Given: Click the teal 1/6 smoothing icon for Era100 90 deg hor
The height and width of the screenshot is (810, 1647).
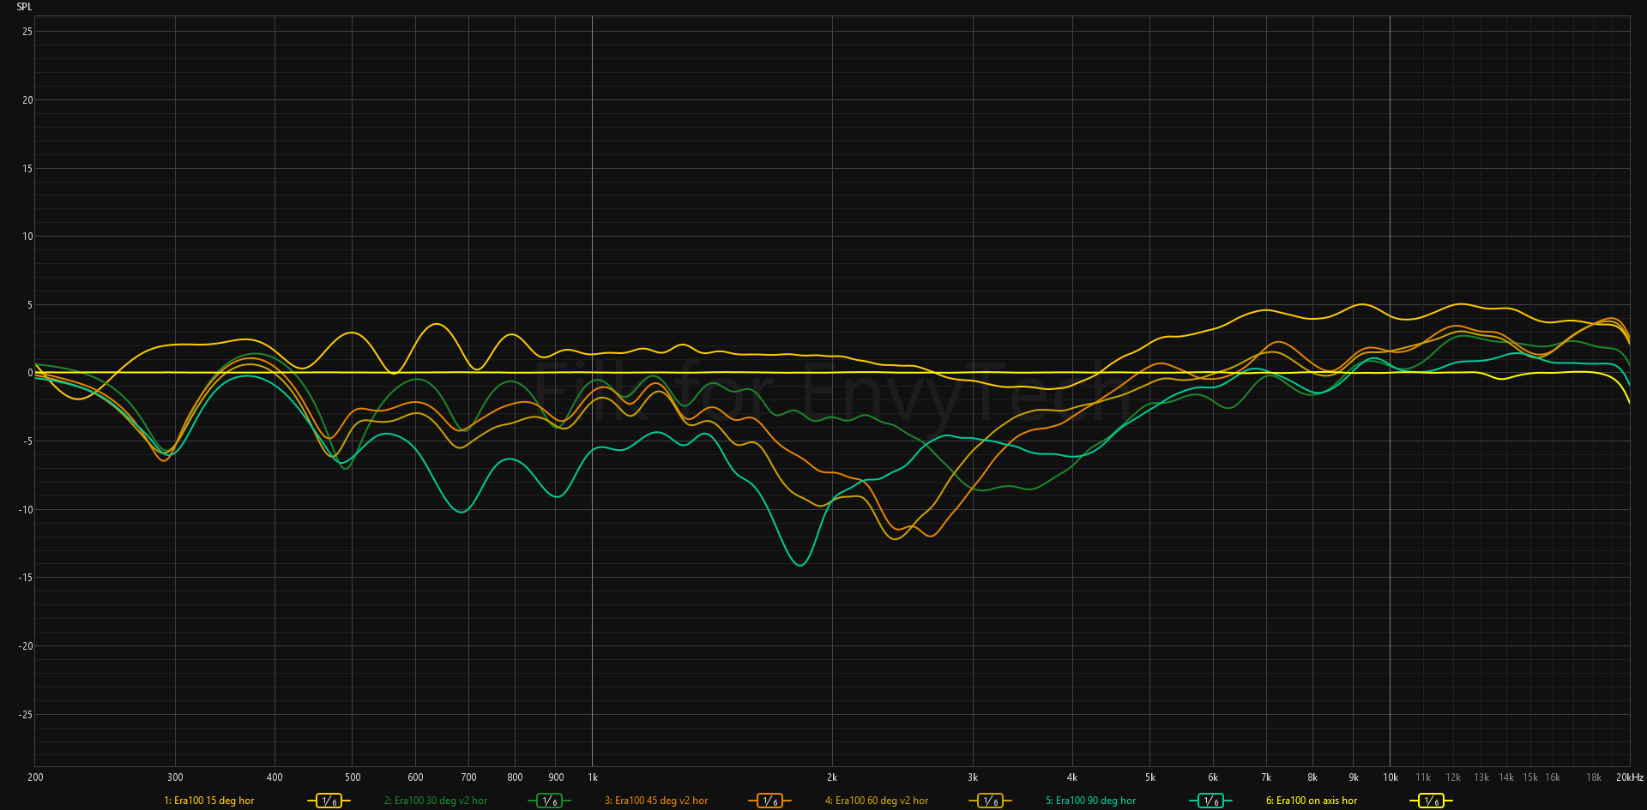Looking at the screenshot, I should pos(1210,801).
